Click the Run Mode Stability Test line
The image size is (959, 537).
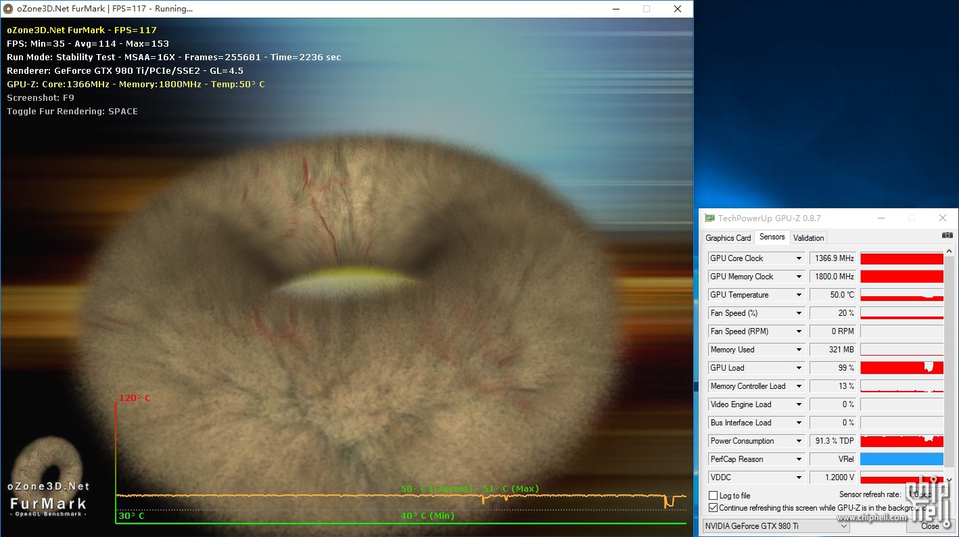tap(174, 57)
